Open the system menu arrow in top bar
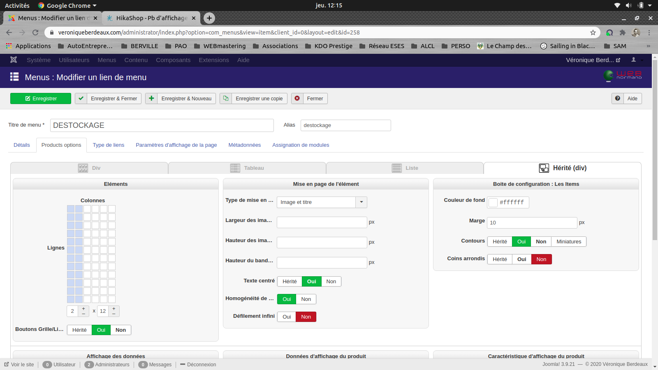658x370 pixels. (x=650, y=5)
